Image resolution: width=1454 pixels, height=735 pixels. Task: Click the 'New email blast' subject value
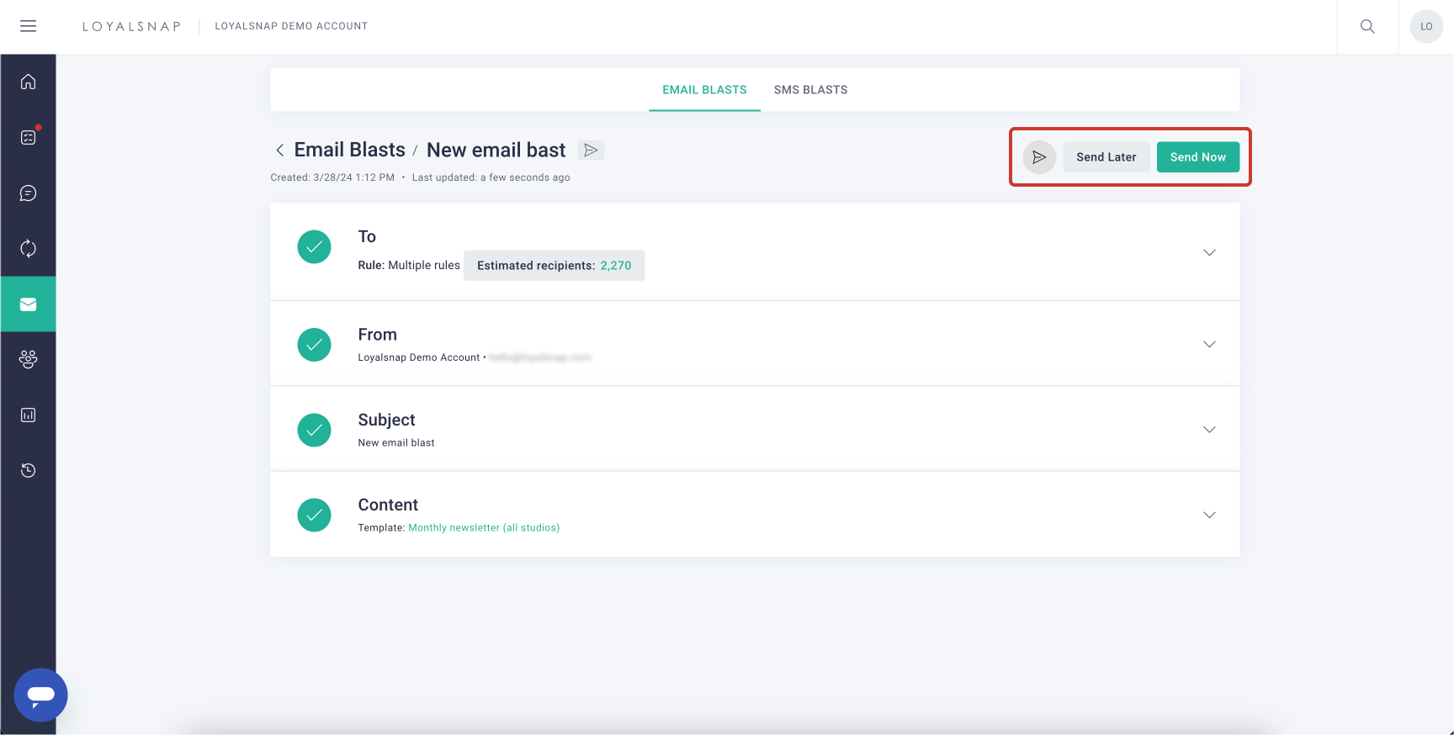[x=396, y=443]
